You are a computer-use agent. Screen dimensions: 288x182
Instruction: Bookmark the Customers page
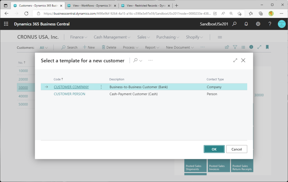[267, 47]
